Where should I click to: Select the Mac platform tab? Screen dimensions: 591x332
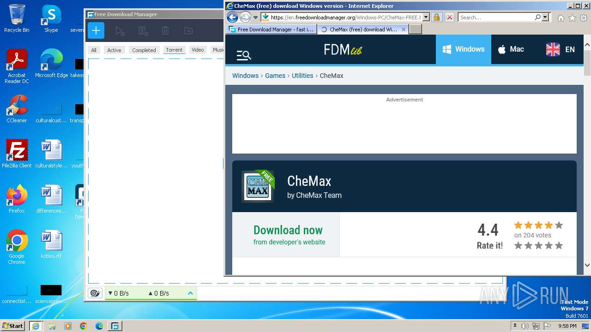pyautogui.click(x=511, y=49)
